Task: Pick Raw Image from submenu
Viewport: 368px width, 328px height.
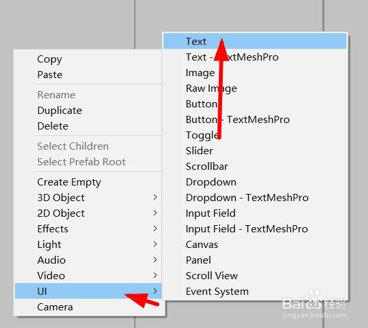Action: (255, 89)
